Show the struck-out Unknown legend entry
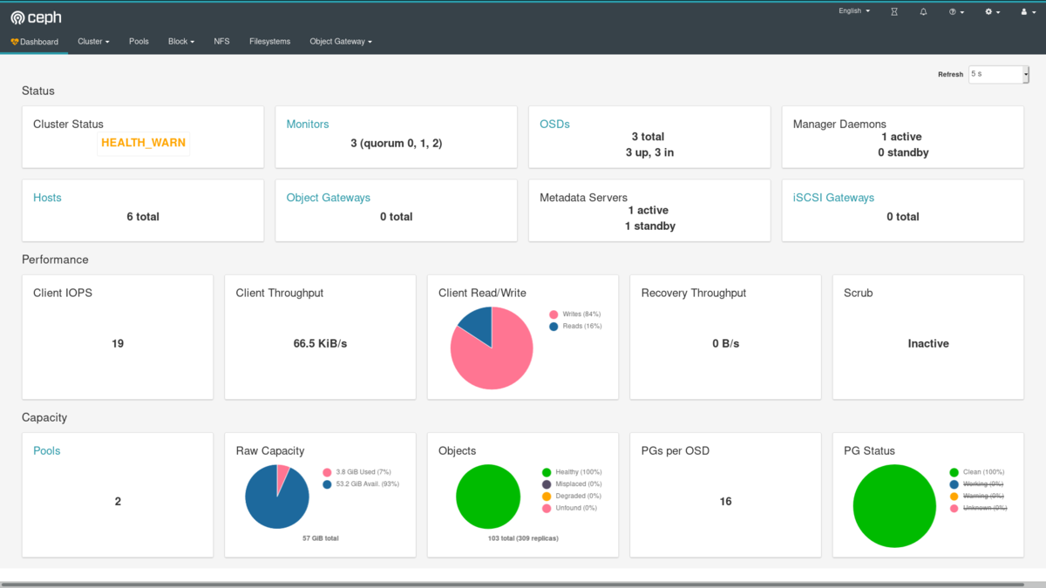The image size is (1046, 588). [x=978, y=509]
